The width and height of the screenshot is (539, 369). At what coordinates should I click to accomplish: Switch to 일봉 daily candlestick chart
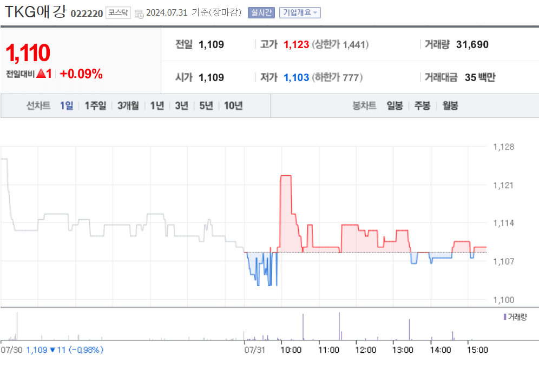click(395, 106)
